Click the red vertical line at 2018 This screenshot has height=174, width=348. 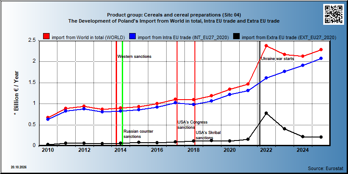pyautogui.click(x=195, y=93)
